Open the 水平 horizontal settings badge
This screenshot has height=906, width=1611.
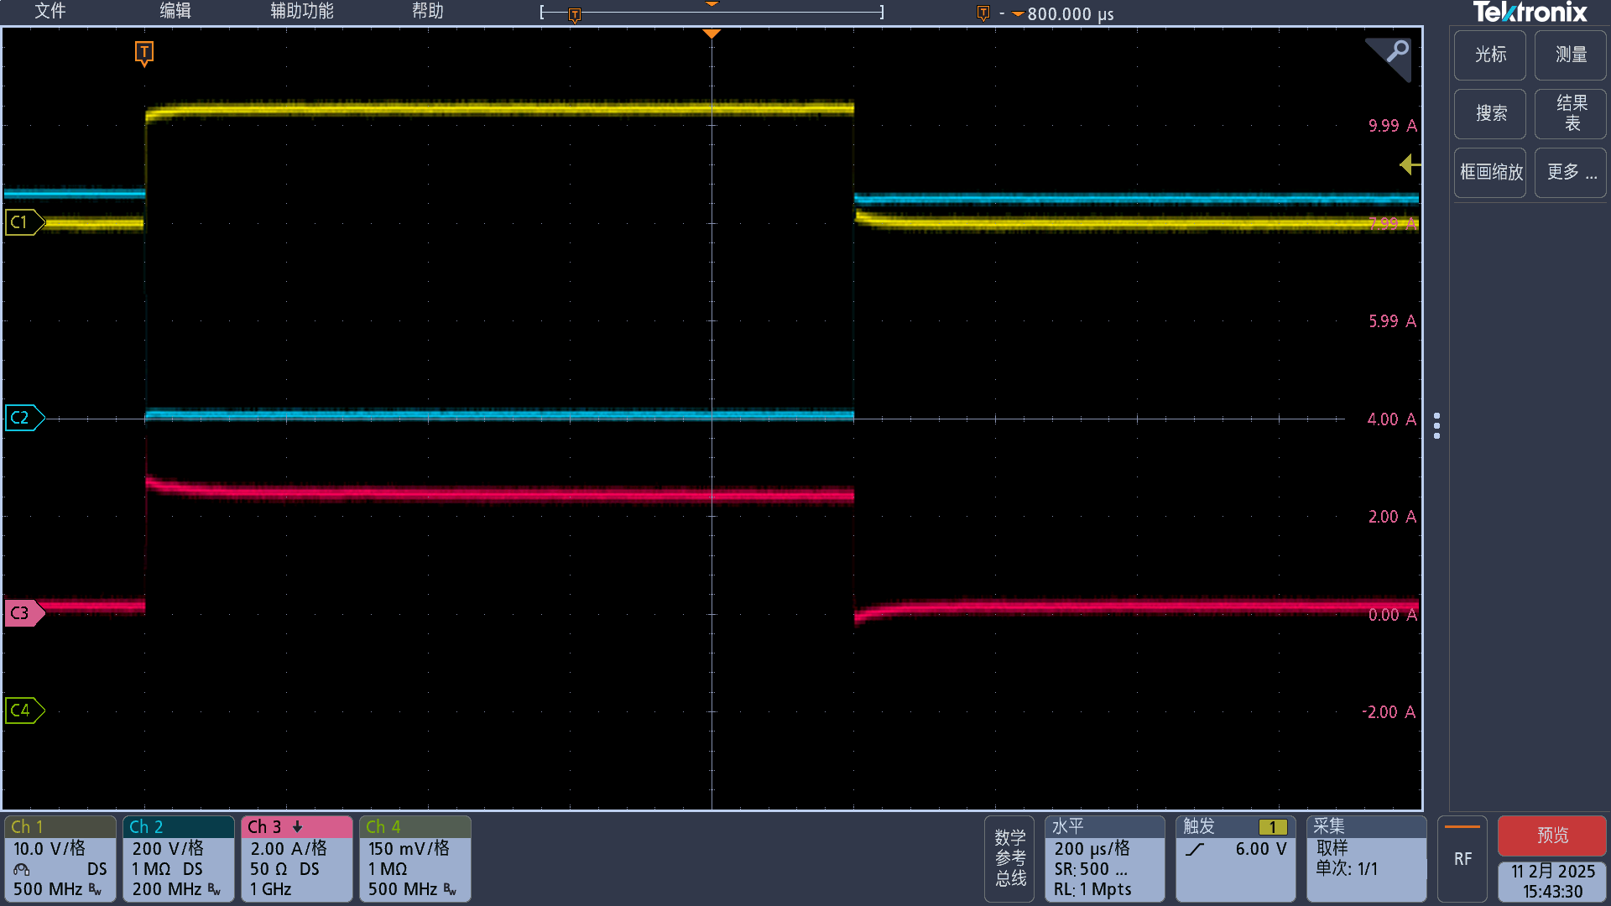tap(1104, 858)
